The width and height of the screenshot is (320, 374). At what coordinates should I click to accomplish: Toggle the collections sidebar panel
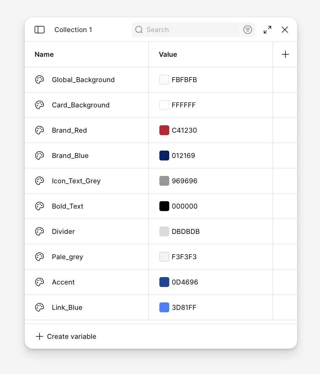40,30
